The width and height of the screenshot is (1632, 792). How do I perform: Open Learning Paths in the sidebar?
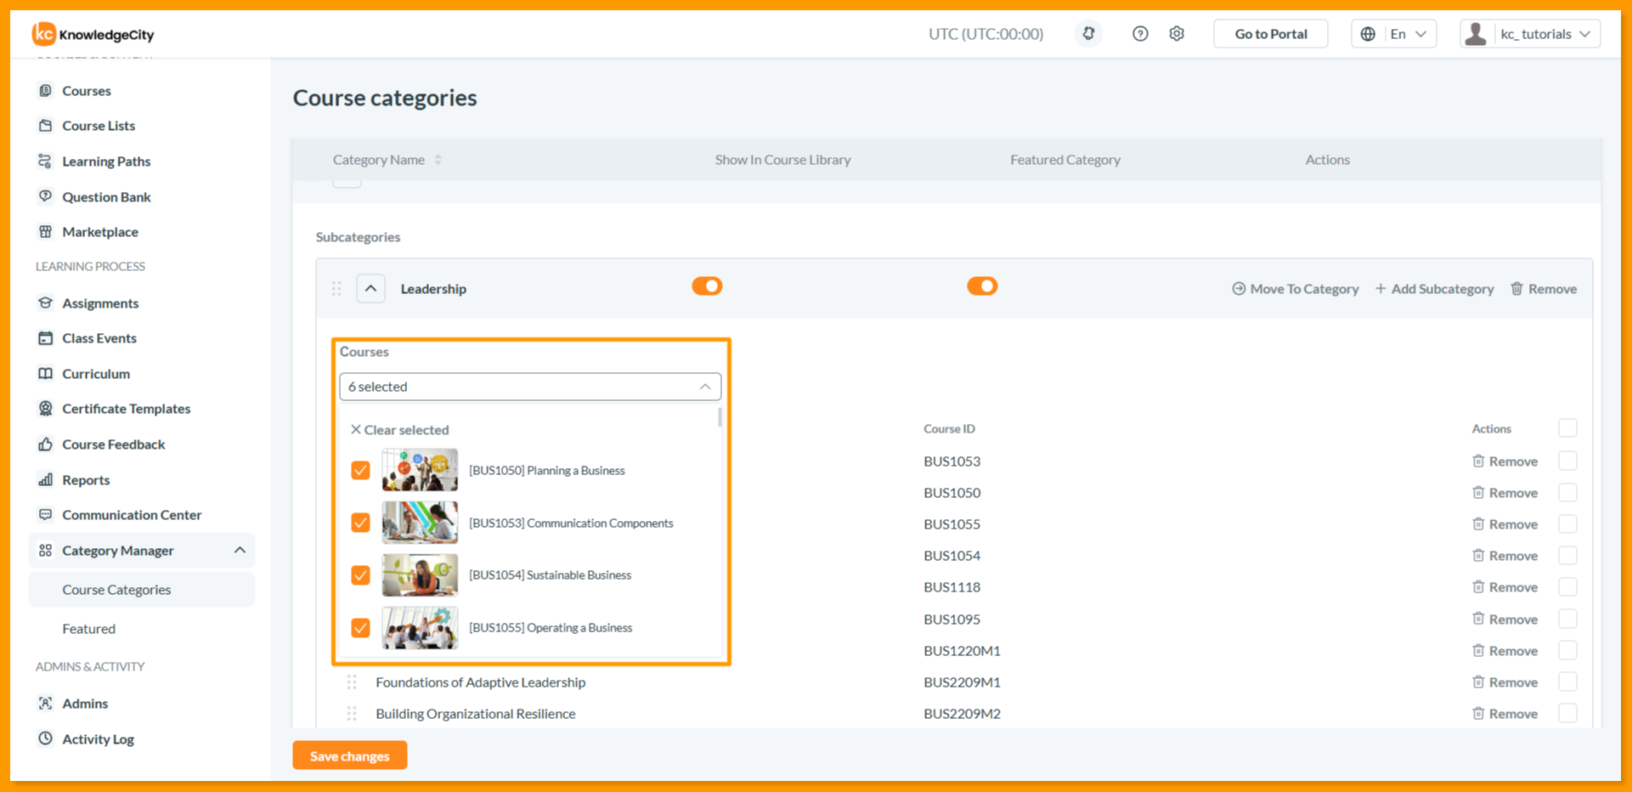[x=106, y=161]
